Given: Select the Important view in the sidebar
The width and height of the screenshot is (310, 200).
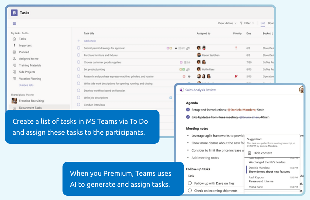Looking at the screenshot, I should [26, 45].
